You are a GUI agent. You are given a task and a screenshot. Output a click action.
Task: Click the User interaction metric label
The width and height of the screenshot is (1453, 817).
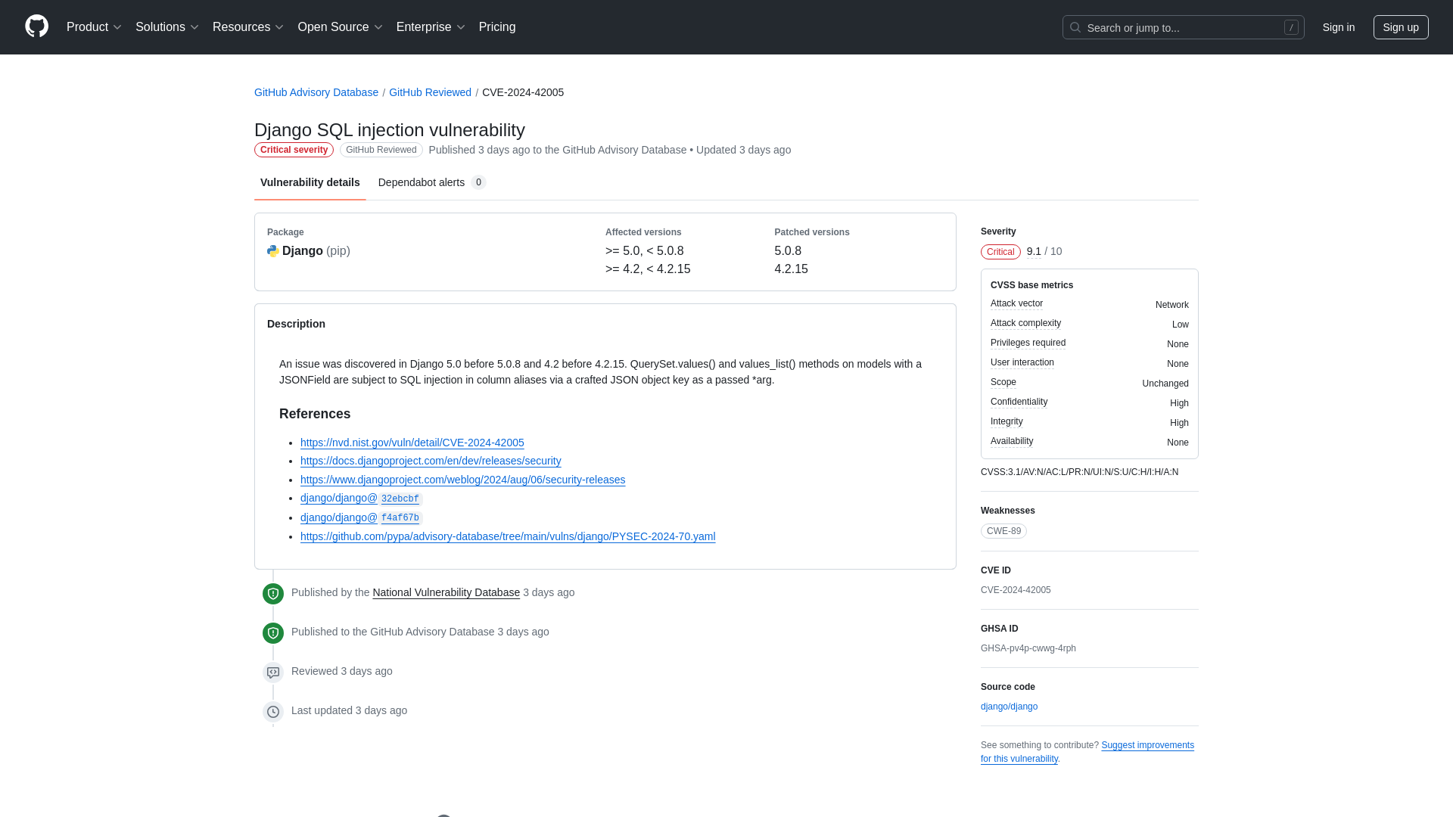tap(1022, 362)
